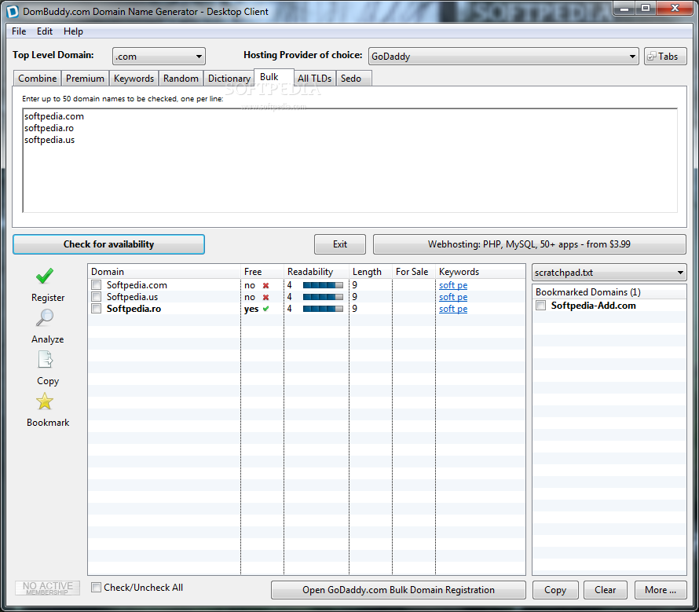This screenshot has height=612, width=699.
Task: Click the red X icon in Softpedia.us row
Action: click(265, 297)
